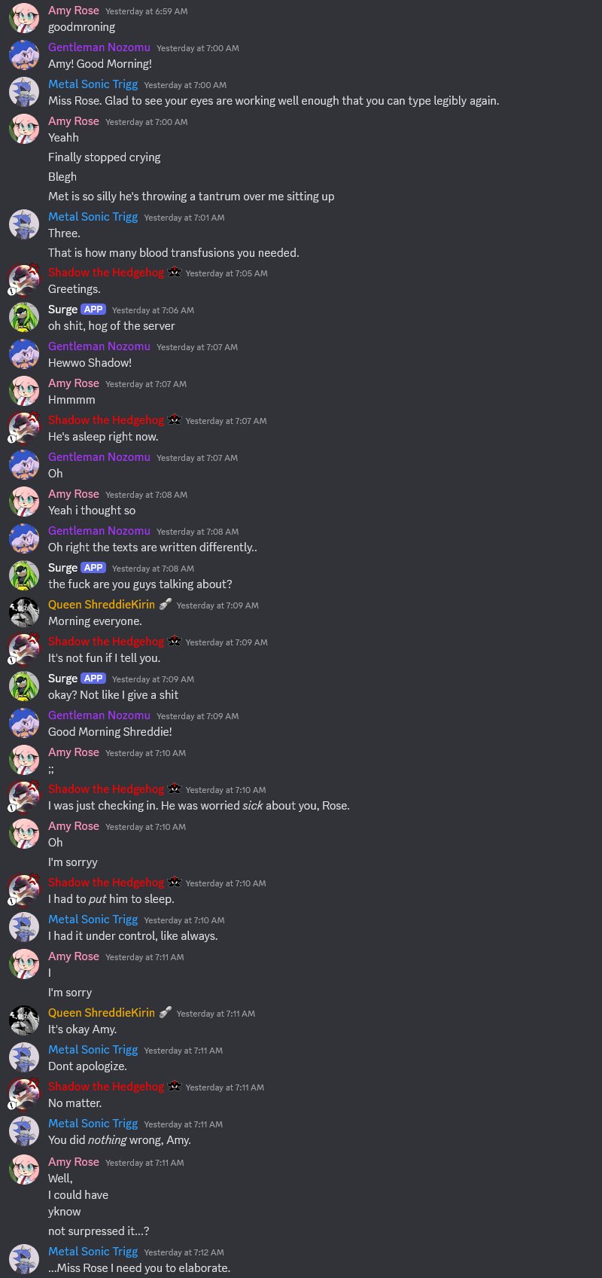Open Queen ShreddieKirin's avatar at 'Morning everyone.'
Viewport: 602px width, 1278px height.
(24, 612)
